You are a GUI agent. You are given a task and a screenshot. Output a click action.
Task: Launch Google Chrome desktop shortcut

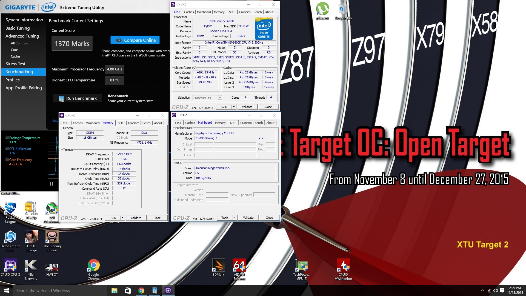(x=93, y=270)
